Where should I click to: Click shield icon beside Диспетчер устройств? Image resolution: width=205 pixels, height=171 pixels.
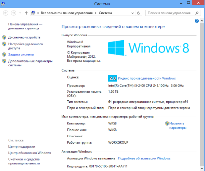pos(4,37)
